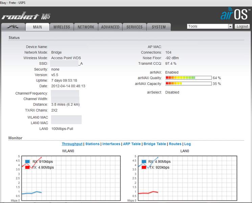Switch to the MAIN tab
This screenshot has height=203, width=252.
click(x=38, y=27)
